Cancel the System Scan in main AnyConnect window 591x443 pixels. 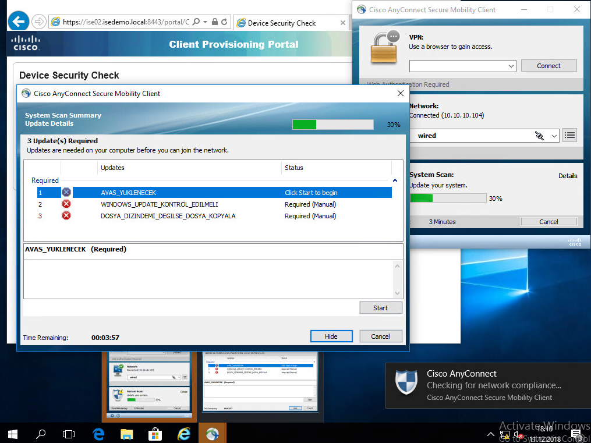(548, 222)
